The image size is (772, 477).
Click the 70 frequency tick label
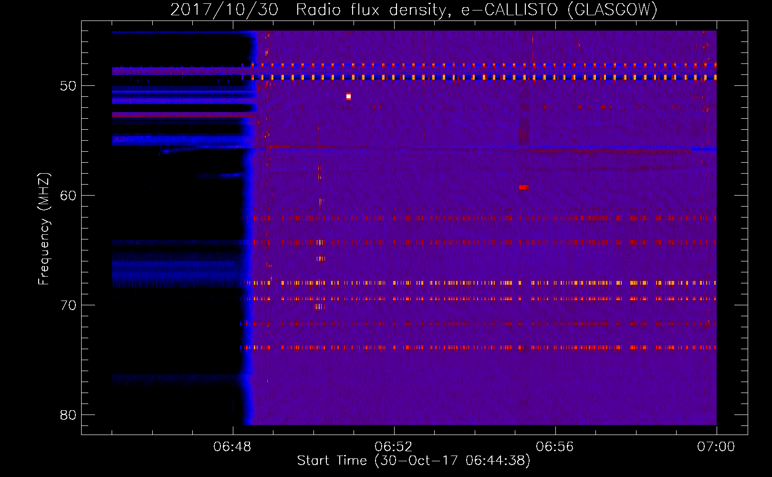click(68, 305)
